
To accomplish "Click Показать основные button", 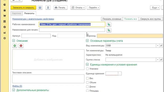I will 112,19.
